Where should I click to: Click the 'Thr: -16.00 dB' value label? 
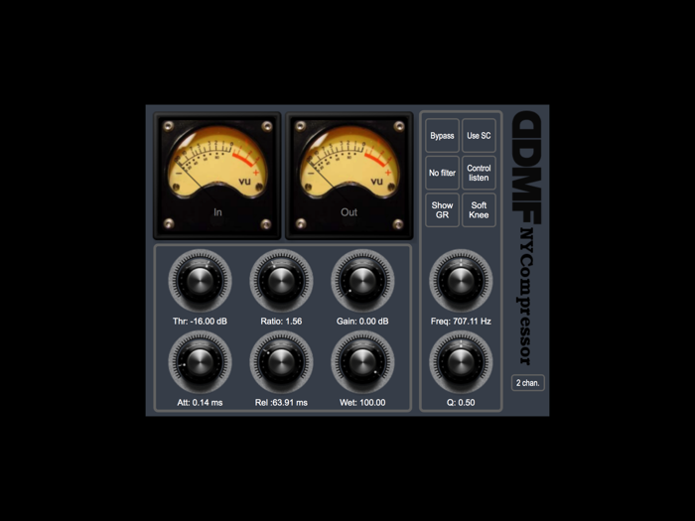pyautogui.click(x=200, y=322)
